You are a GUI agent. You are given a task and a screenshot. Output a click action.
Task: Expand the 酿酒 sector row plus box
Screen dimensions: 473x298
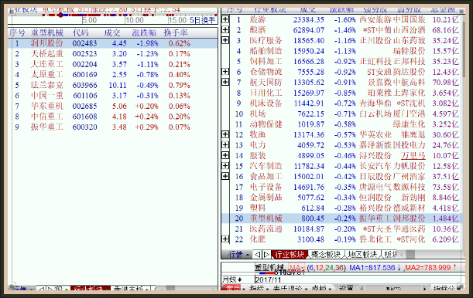click(225, 29)
